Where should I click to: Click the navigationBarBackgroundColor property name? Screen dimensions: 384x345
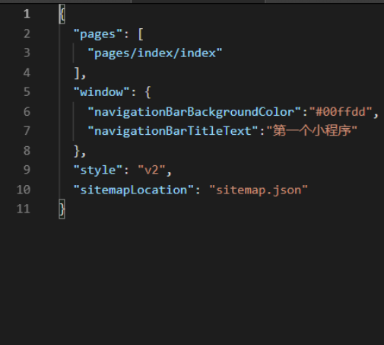[x=194, y=112]
